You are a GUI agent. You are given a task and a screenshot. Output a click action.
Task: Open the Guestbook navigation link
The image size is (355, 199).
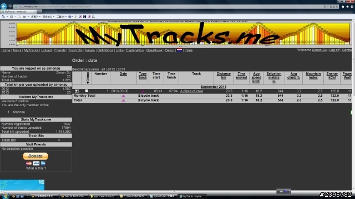154,50
